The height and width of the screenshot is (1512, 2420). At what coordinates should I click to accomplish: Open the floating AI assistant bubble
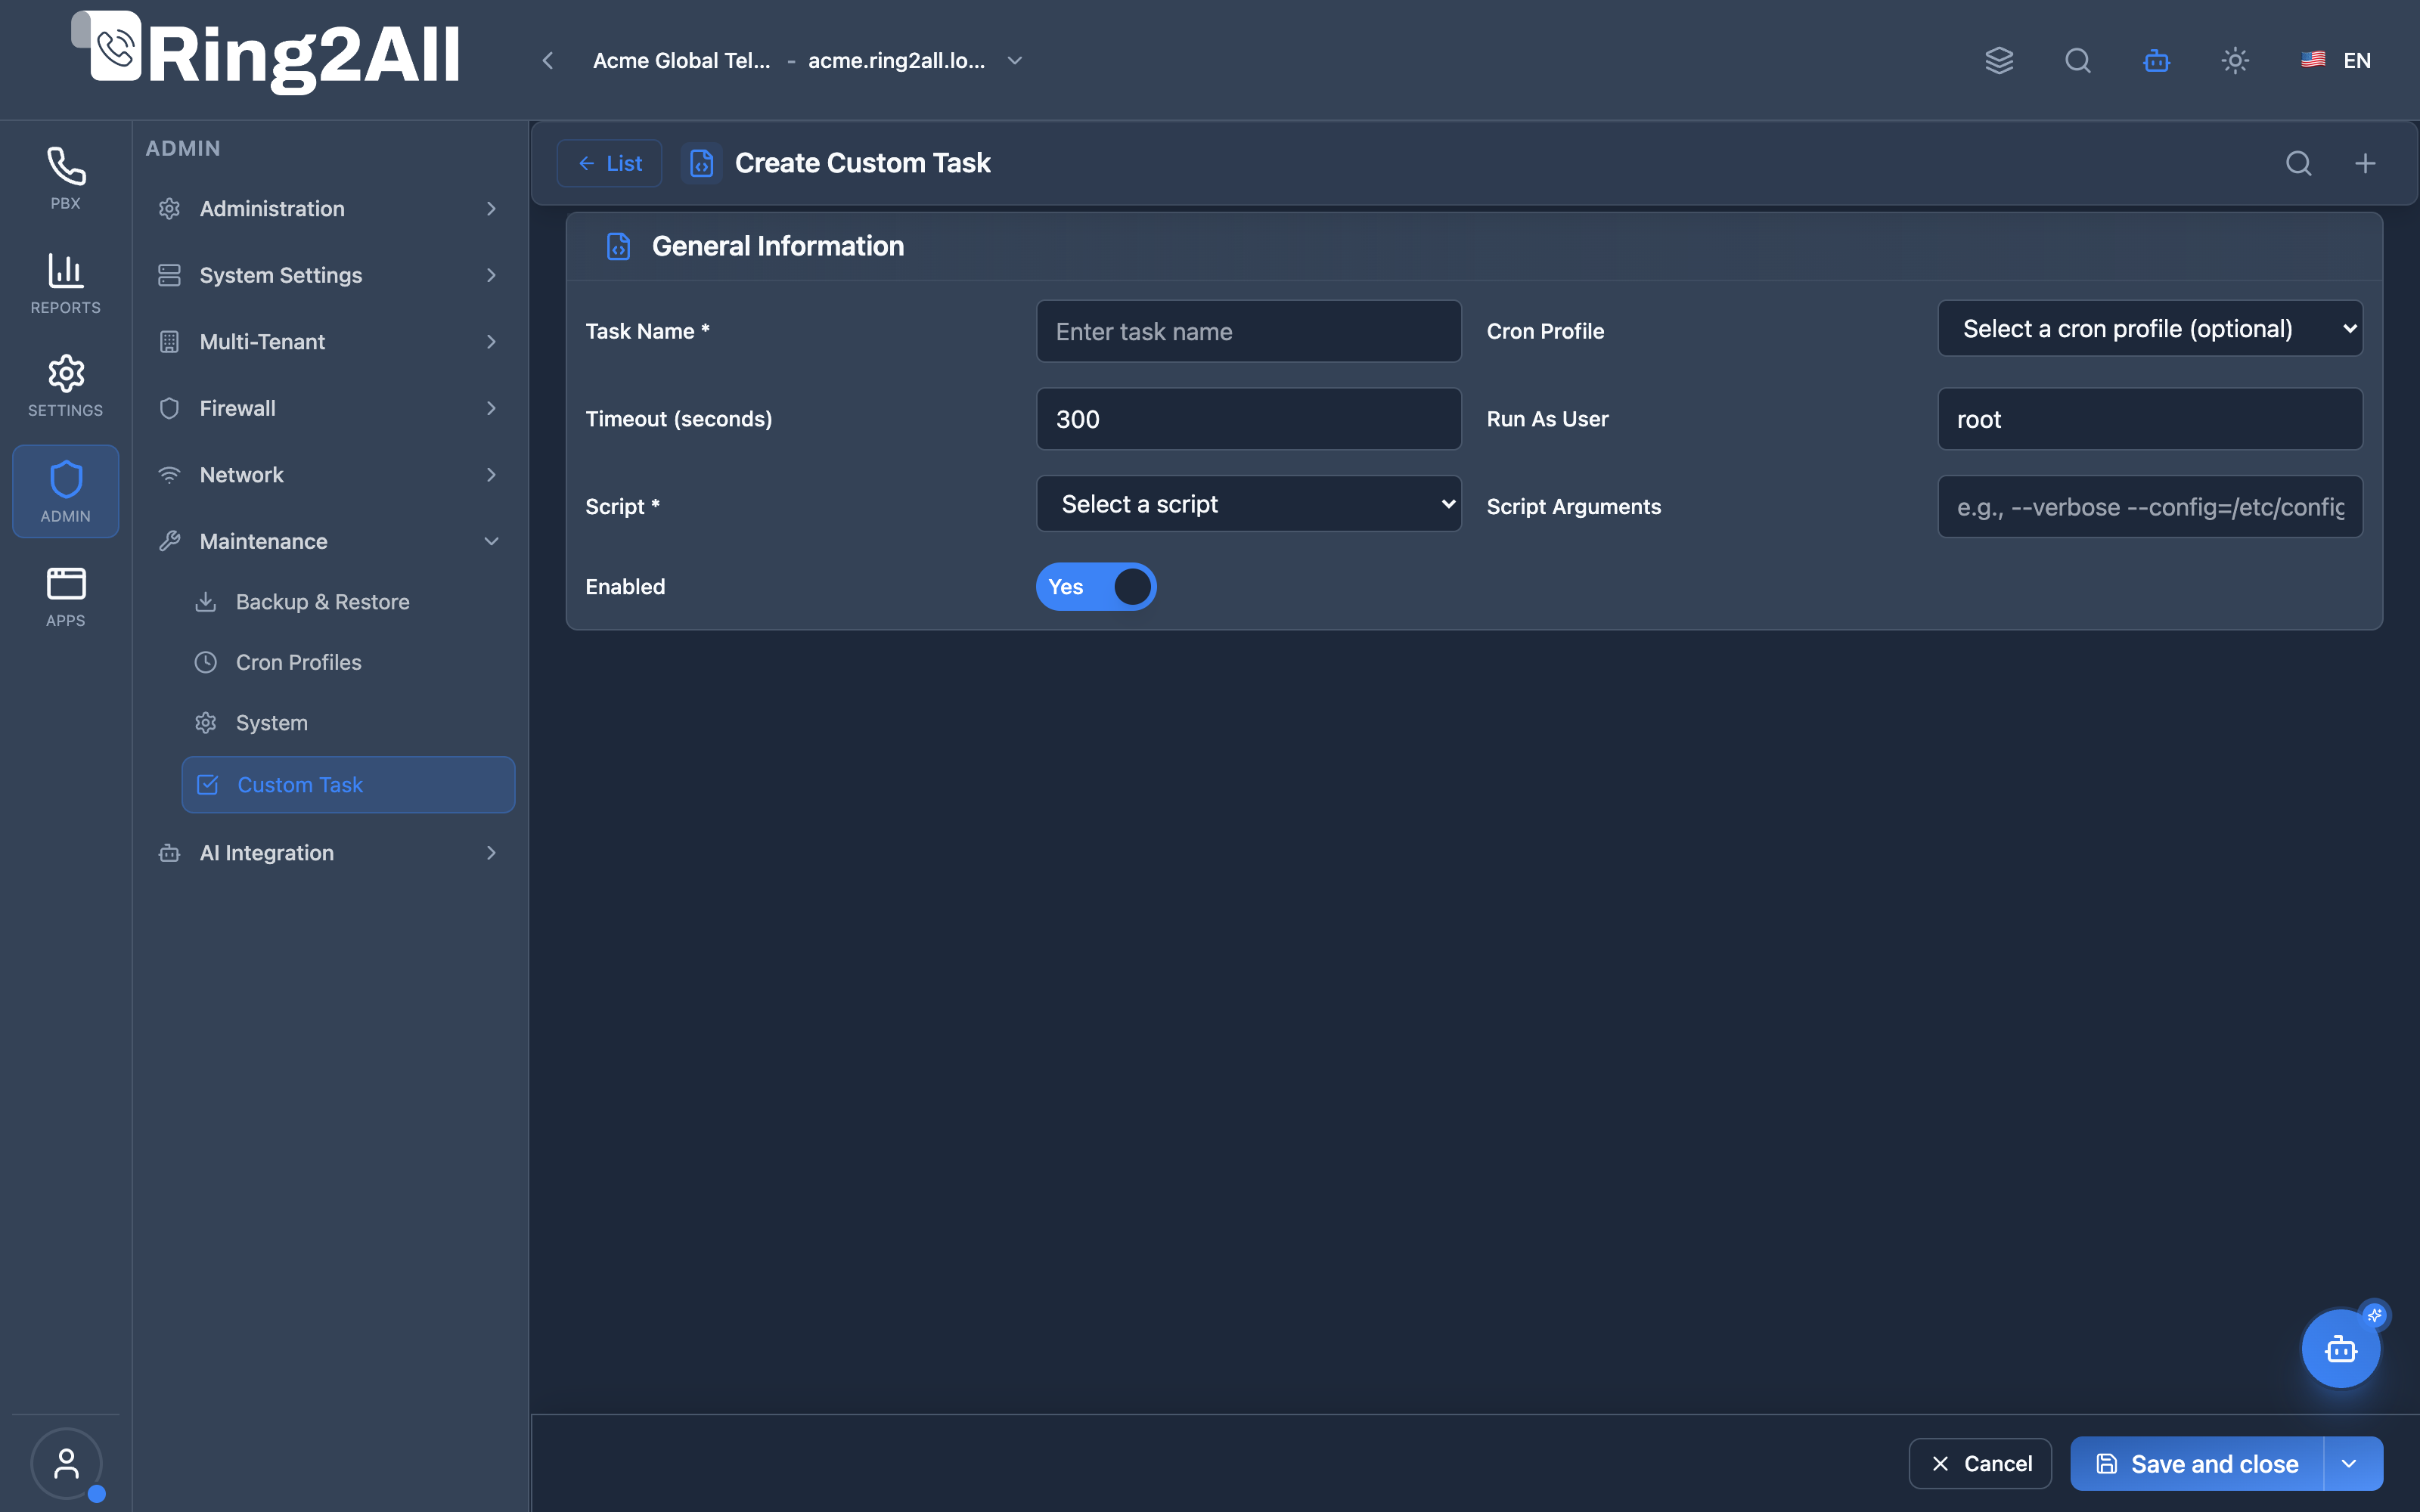pyautogui.click(x=2340, y=1349)
